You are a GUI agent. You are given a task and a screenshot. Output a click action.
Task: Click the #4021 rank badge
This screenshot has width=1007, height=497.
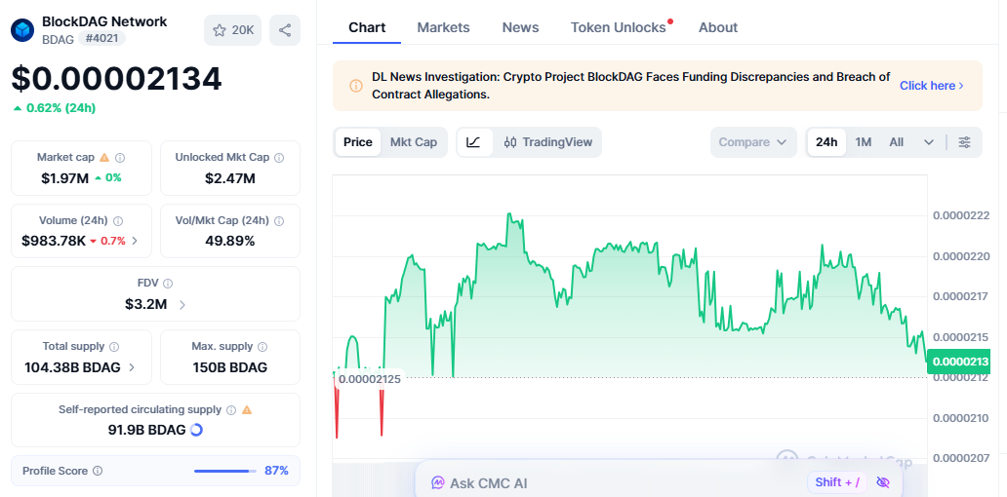click(x=101, y=38)
